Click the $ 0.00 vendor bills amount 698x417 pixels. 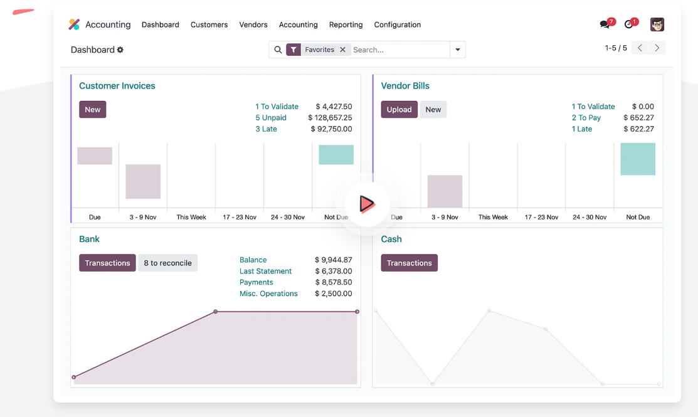[643, 107]
